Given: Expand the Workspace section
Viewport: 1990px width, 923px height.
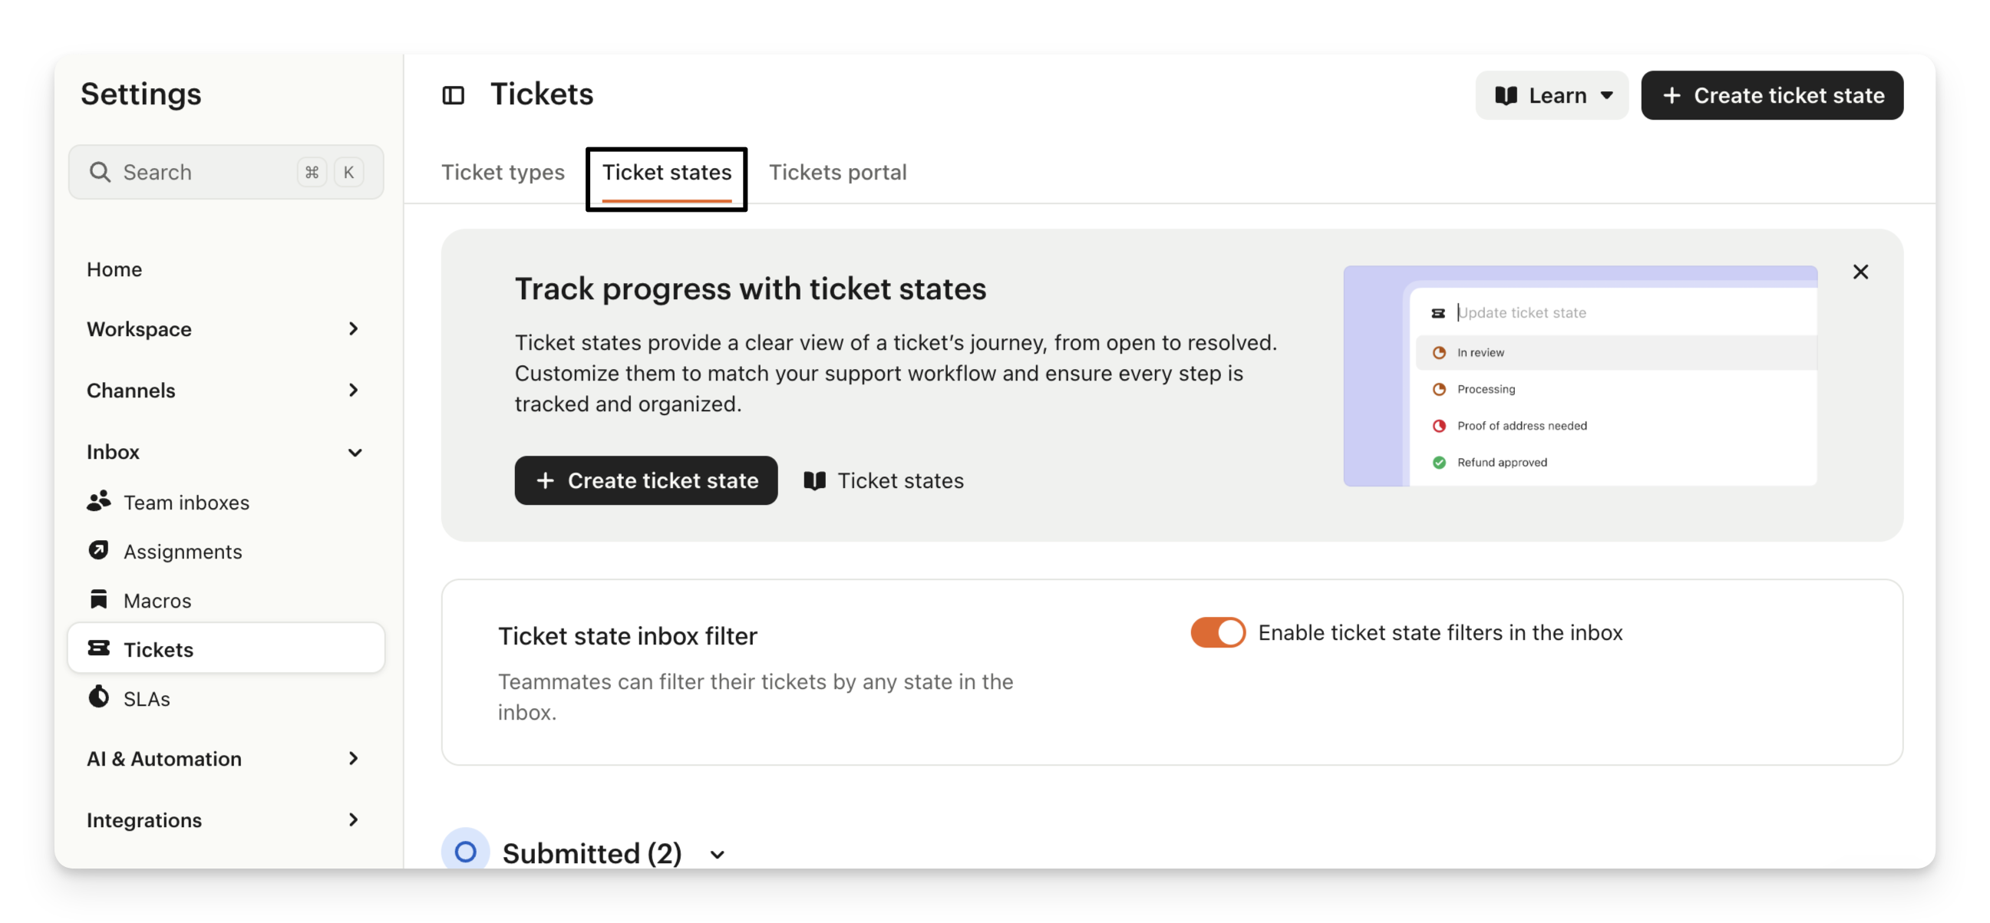Looking at the screenshot, I should pyautogui.click(x=354, y=329).
